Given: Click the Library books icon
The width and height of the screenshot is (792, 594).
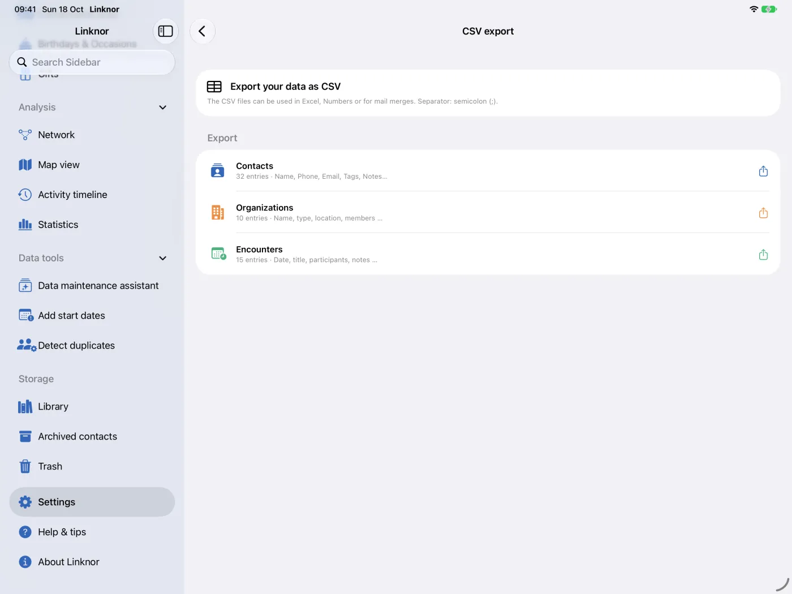Looking at the screenshot, I should (25, 407).
